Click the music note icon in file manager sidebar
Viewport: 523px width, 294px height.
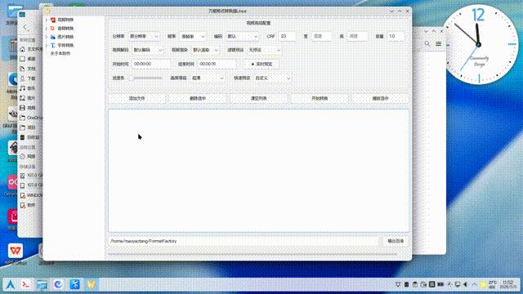tap(23, 88)
